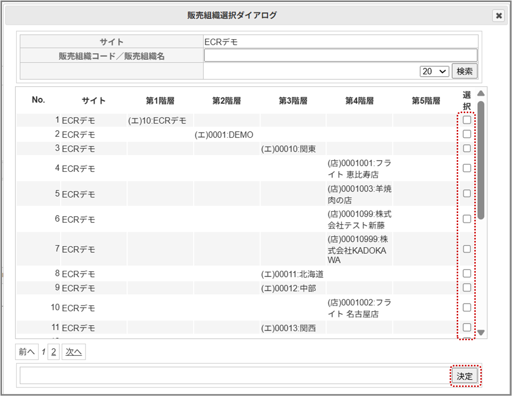
Task: Check the 羊焼肉の店 store checkbox
Action: (x=467, y=193)
